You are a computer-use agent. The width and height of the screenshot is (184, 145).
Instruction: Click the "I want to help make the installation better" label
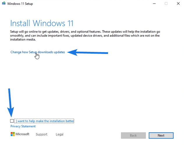pos(45,121)
